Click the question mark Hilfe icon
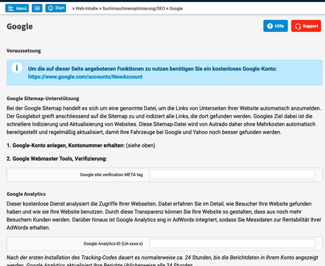Image resolution: width=325 pixels, height=266 pixels. [270, 26]
